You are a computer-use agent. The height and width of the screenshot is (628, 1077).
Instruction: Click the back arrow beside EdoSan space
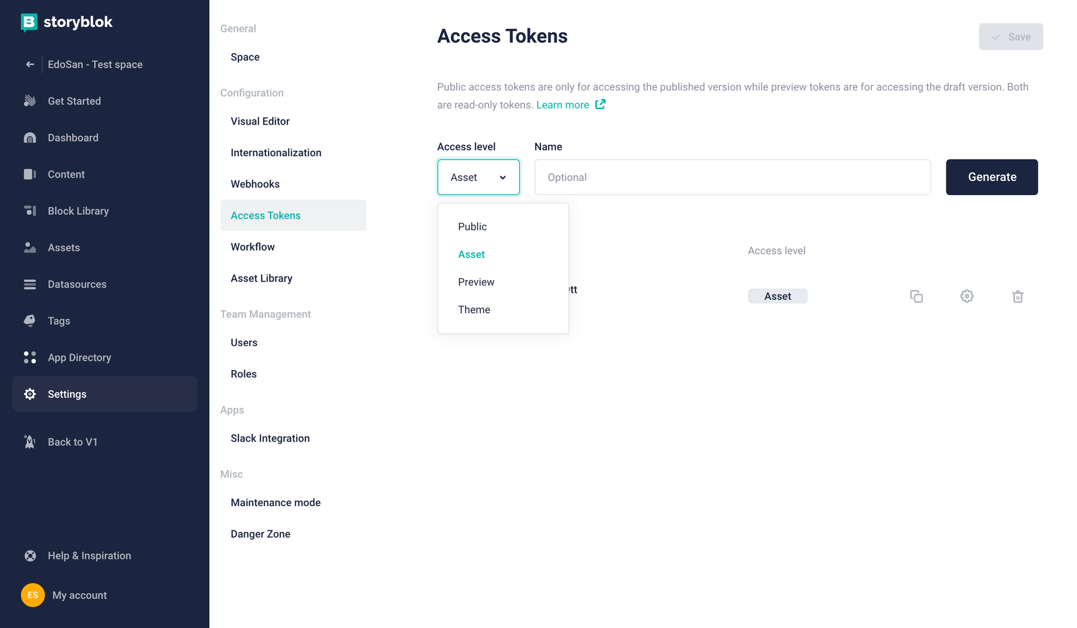(30, 65)
